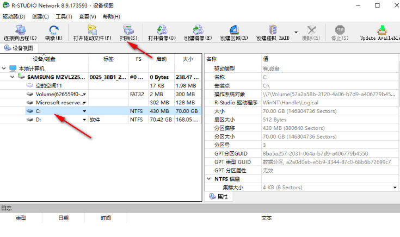Click 时间 column in log panel

pyautogui.click(x=106, y=218)
